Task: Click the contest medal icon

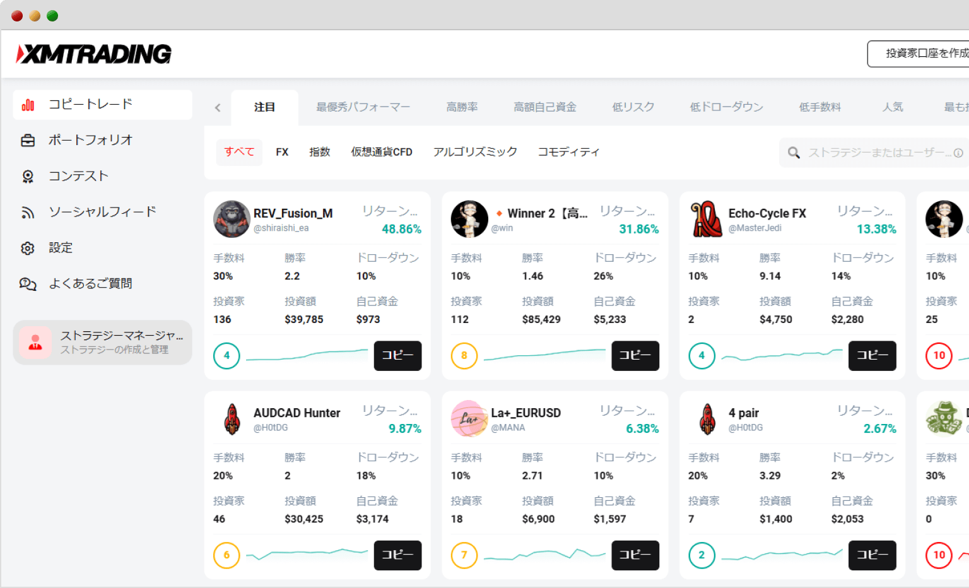Action: [x=28, y=177]
